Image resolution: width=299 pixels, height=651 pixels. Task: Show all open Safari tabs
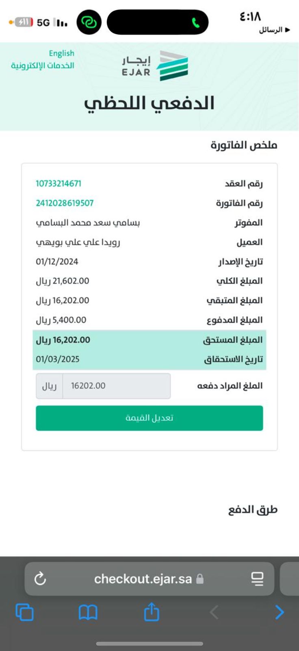tap(24, 612)
